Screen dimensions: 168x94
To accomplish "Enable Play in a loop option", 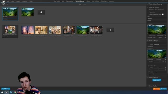I will click(148, 12).
